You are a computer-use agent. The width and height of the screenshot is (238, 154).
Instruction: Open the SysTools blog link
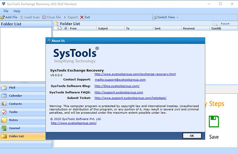[117, 86]
